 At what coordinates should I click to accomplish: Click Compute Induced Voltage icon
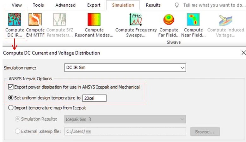[x=225, y=20]
